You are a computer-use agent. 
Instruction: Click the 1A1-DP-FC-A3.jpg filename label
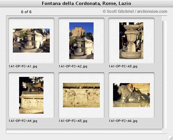pyautogui.click(x=123, y=66)
